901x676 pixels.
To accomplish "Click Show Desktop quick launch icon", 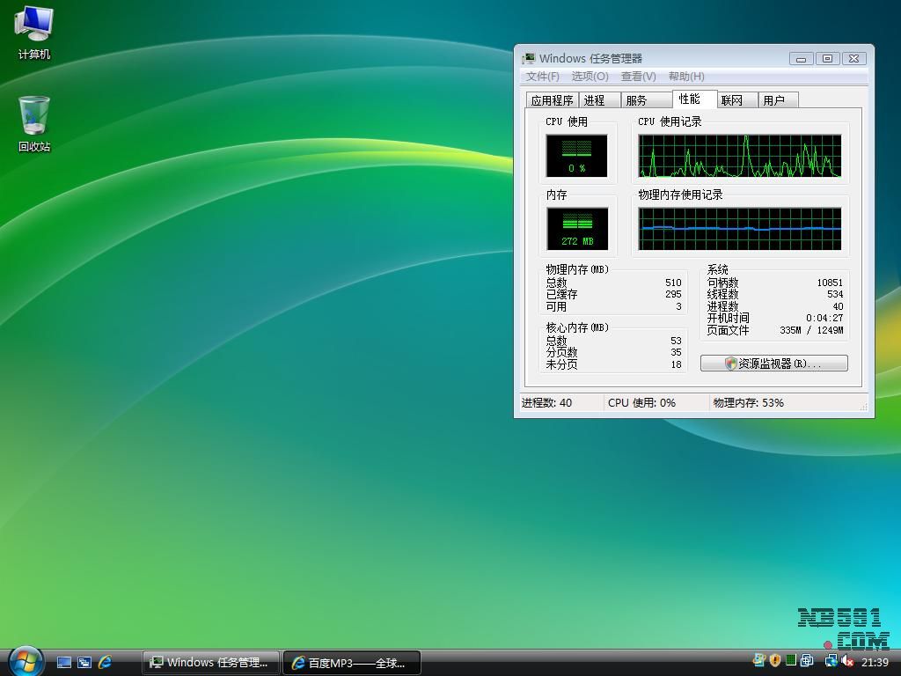I will coord(64,662).
